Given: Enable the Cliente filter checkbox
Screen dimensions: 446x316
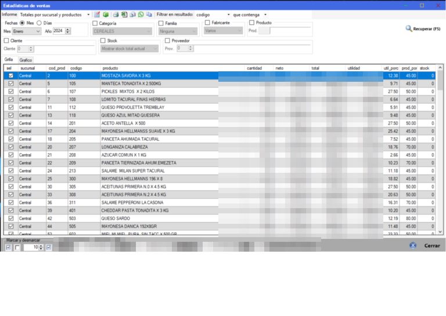Looking at the screenshot, I should click(x=6, y=41).
